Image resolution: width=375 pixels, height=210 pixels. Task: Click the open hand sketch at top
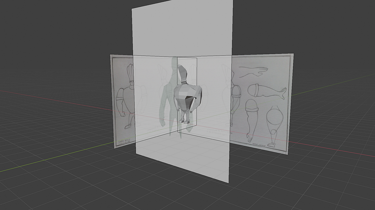(x=253, y=72)
